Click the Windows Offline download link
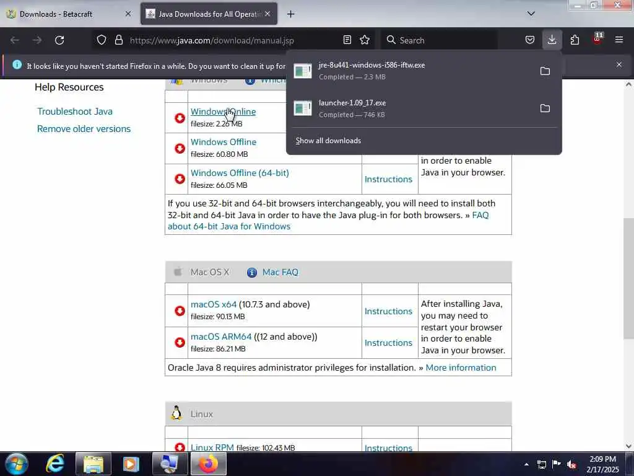This screenshot has height=476, width=634. tap(224, 142)
